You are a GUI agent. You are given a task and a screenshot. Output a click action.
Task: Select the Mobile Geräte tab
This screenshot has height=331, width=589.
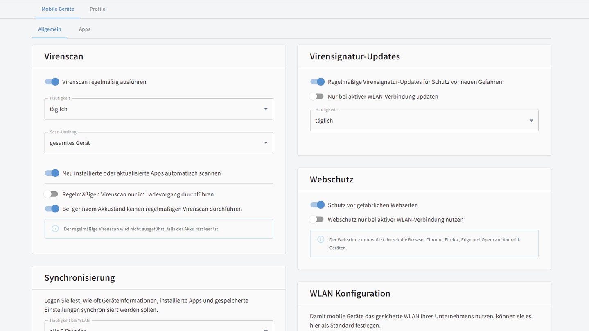[58, 9]
